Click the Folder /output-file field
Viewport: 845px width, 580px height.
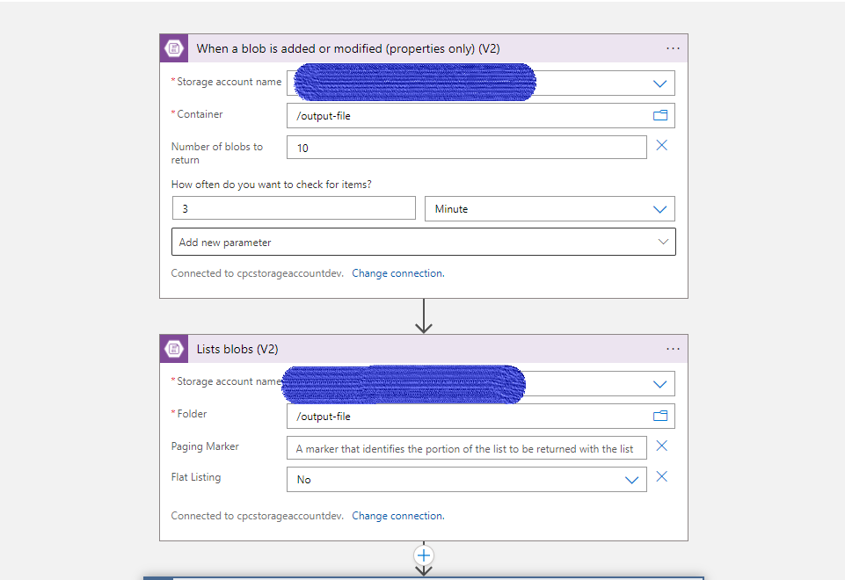pos(481,417)
